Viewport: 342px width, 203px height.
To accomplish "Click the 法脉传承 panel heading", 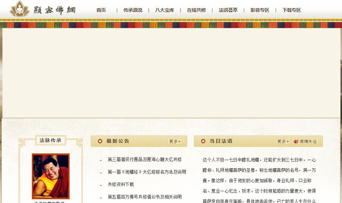I will tap(51, 140).
